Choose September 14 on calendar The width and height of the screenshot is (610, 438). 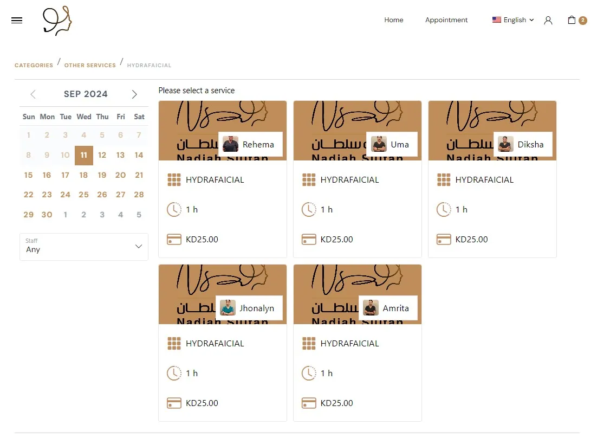coord(139,156)
